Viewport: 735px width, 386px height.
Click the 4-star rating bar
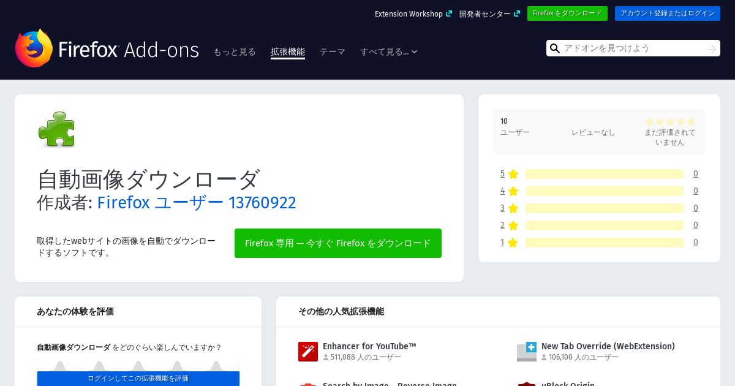pyautogui.click(x=605, y=191)
